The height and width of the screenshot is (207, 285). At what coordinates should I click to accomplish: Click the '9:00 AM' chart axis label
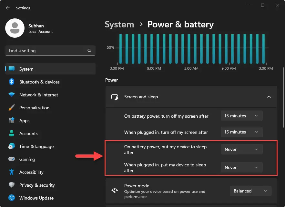click(229, 68)
